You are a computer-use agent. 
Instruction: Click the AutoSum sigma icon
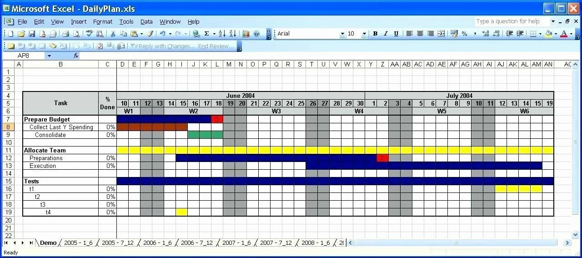coord(206,34)
